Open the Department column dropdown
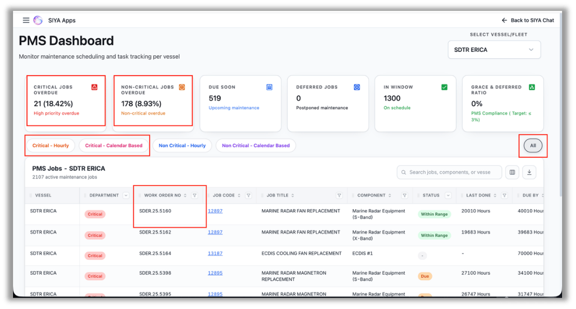Image resolution: width=576 pixels, height=309 pixels. [x=126, y=195]
